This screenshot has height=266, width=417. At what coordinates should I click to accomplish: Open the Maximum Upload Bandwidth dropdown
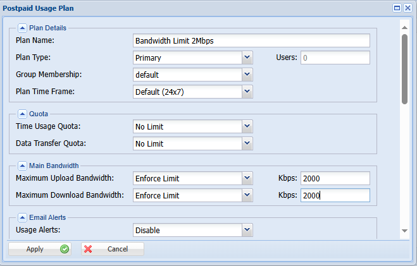click(x=247, y=178)
